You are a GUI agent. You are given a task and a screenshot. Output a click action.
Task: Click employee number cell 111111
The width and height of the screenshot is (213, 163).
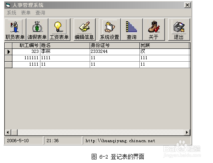(26, 58)
